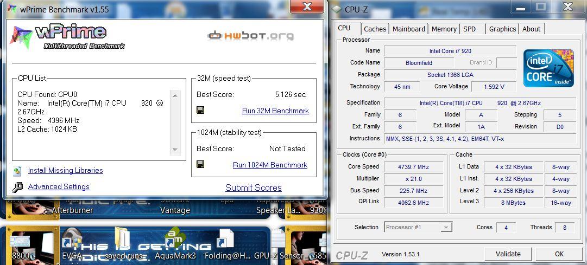Image resolution: width=587 pixels, height=265 pixels.
Task: Close the wPrime Benchmark window
Action: pyautogui.click(x=307, y=7)
